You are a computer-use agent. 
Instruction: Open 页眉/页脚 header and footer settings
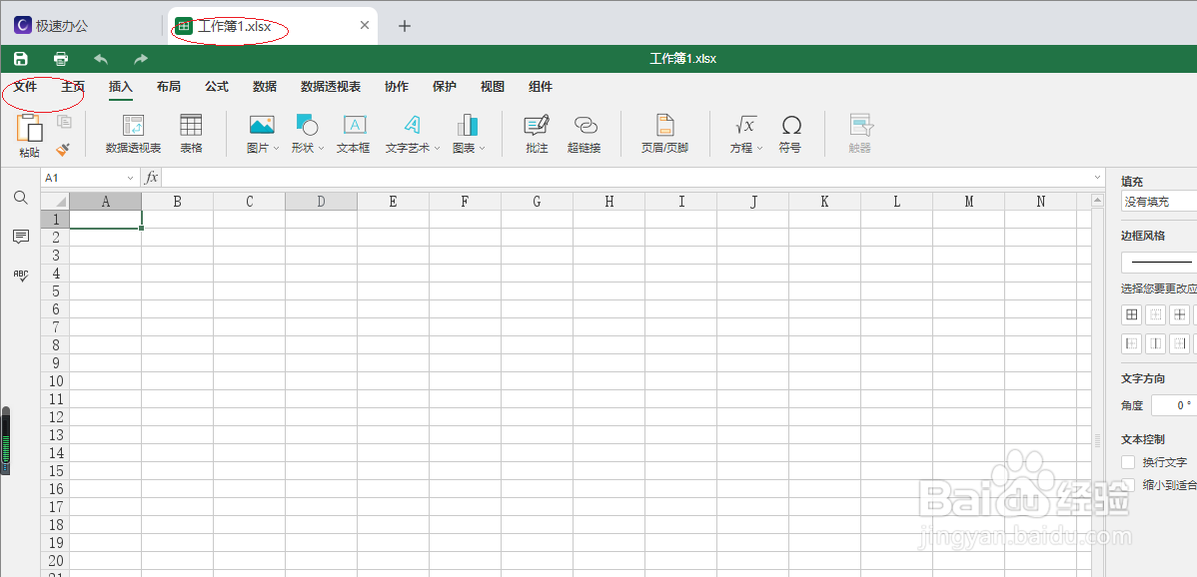663,133
